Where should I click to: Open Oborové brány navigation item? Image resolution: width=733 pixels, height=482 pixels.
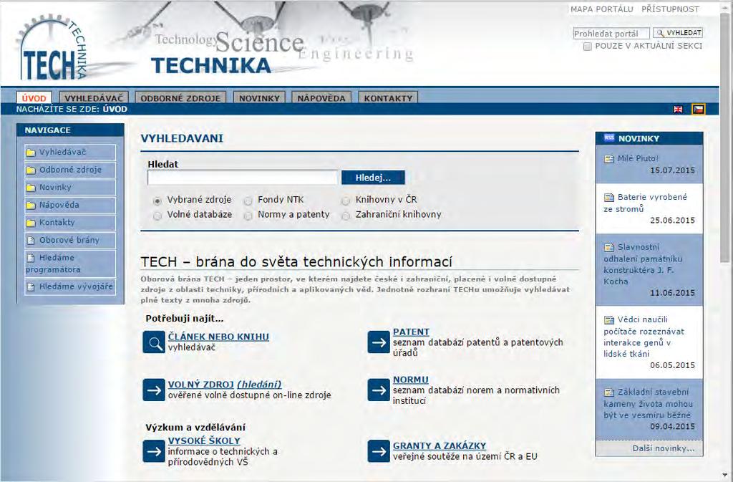pyautogui.click(x=69, y=241)
